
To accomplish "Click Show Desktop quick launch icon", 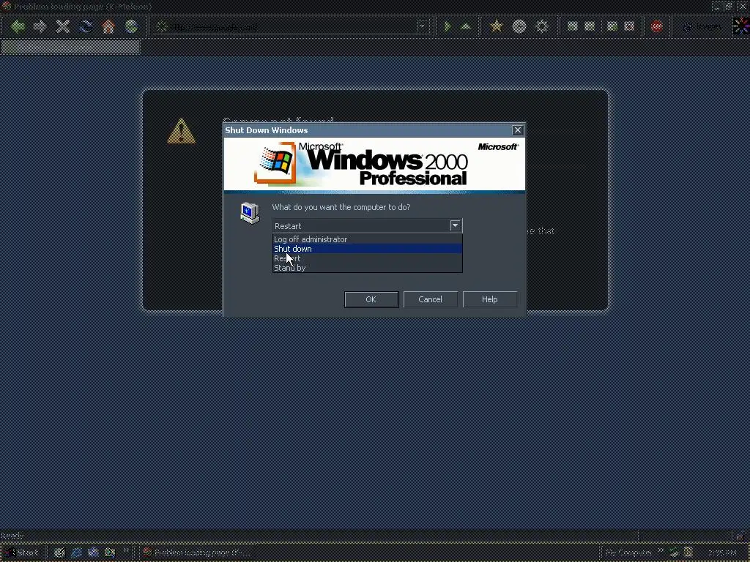I will (59, 552).
